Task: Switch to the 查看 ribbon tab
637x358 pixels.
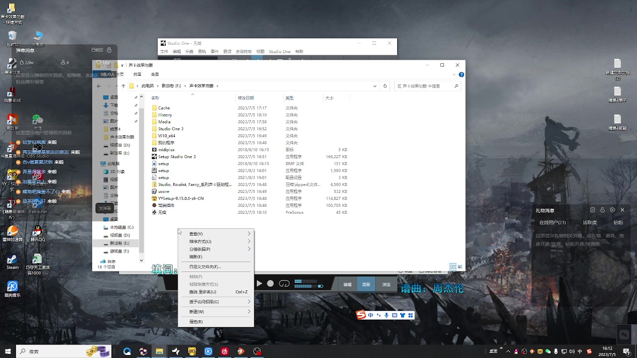Action: pyautogui.click(x=155, y=75)
